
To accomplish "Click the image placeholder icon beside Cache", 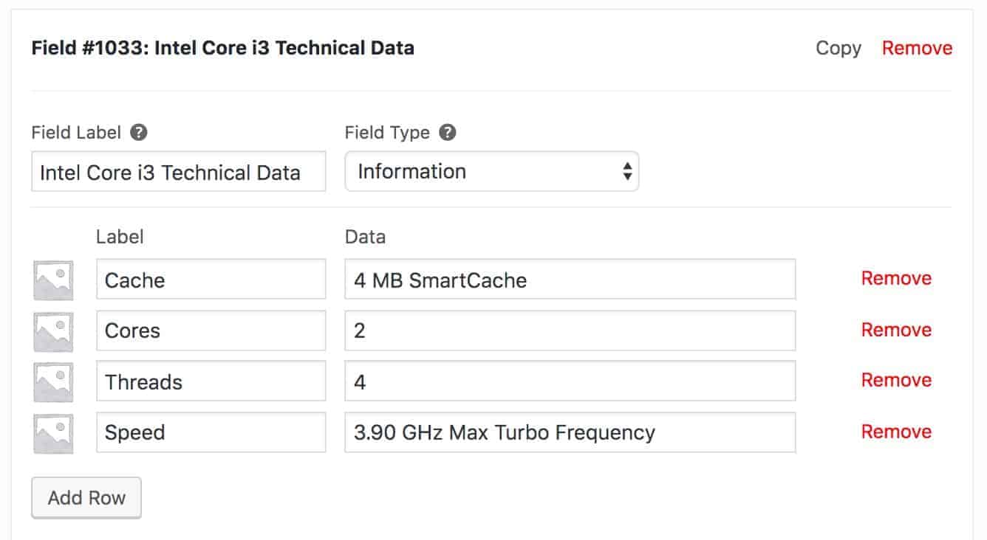I will (53, 280).
